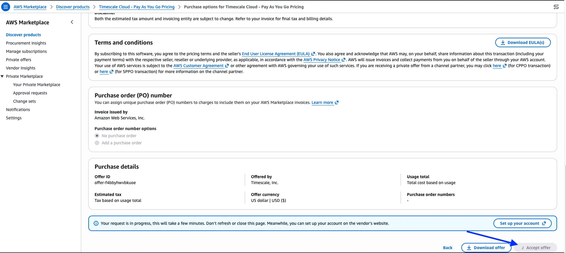Click Tax based on usage total text

(118, 200)
